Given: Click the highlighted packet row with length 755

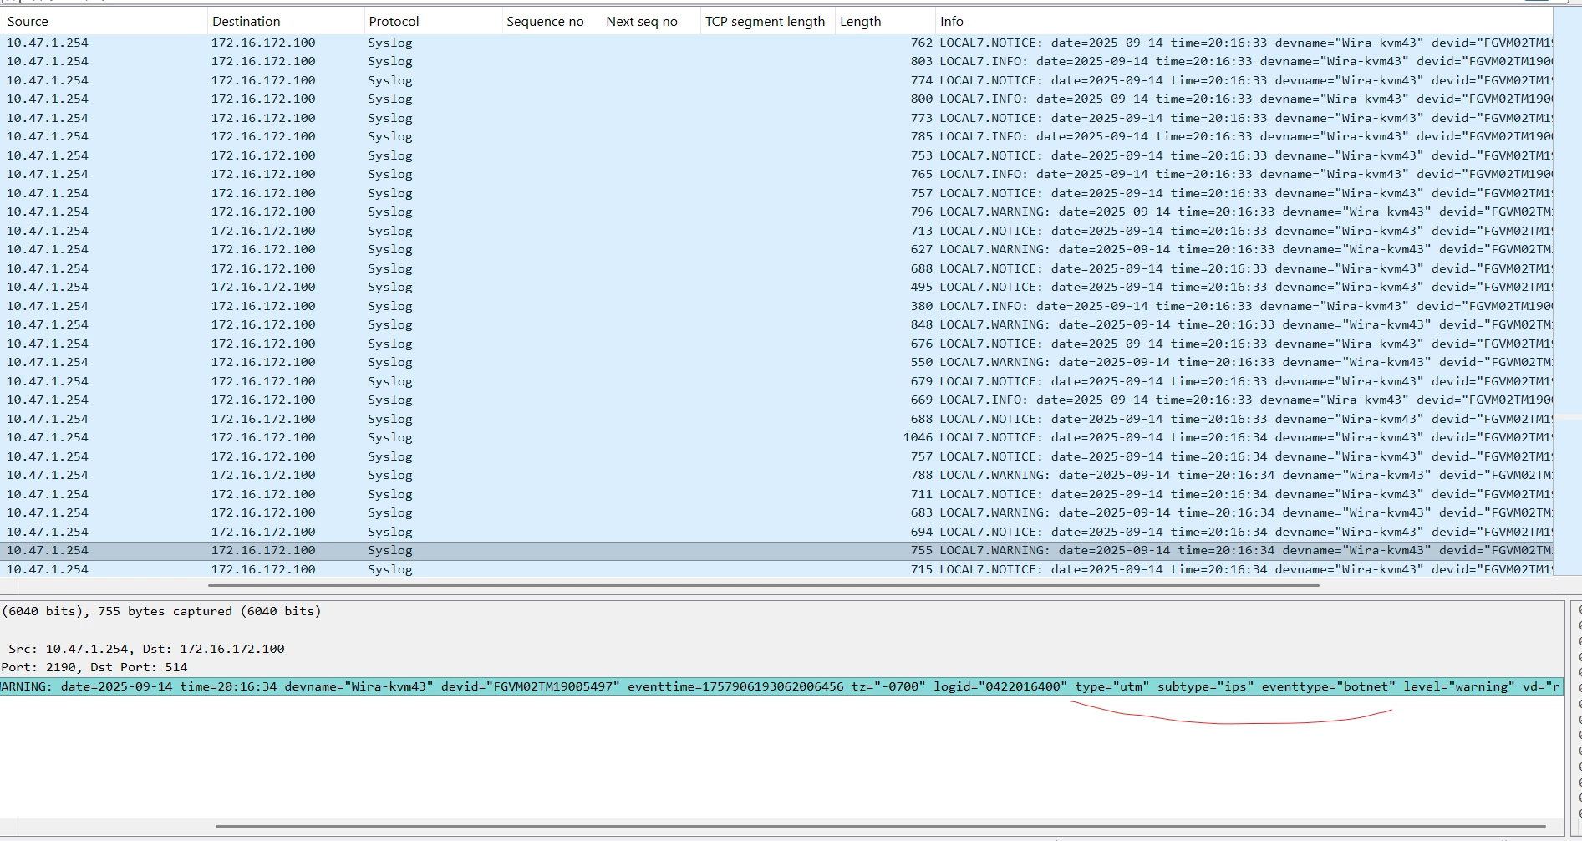Looking at the screenshot, I should (776, 550).
